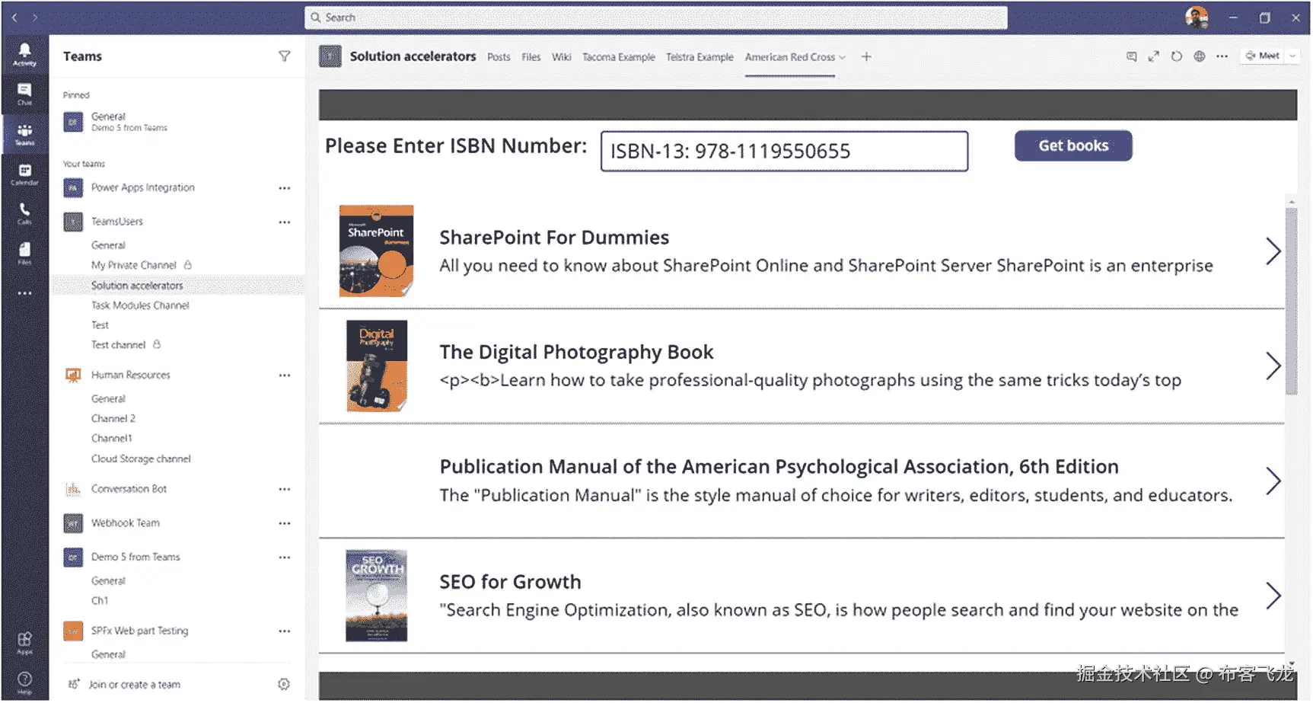Click Join or create a team
1313x703 pixels.
tap(135, 685)
